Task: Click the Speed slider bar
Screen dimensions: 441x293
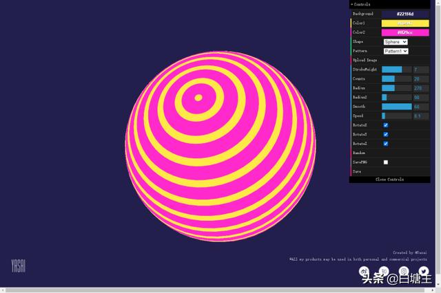Action: 397,116
